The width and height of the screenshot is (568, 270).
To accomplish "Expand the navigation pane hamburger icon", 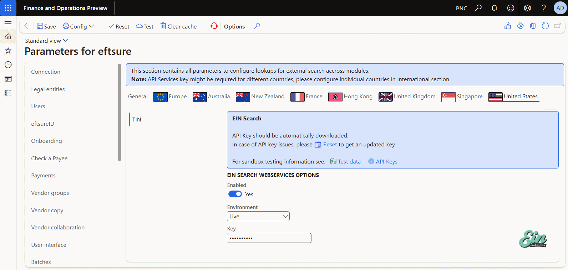I will coord(8,23).
